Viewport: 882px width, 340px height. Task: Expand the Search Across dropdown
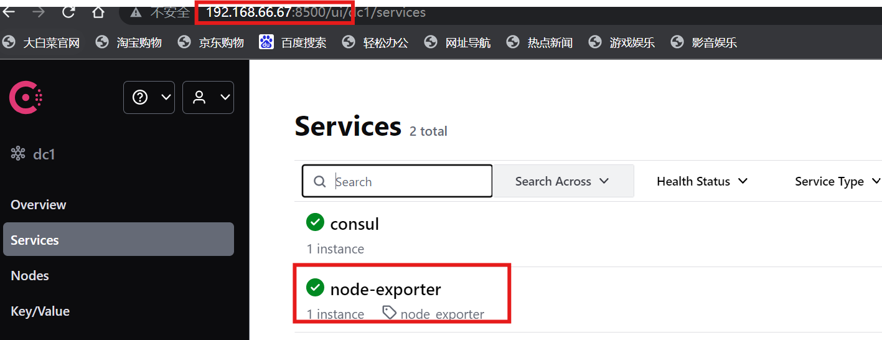coord(563,181)
